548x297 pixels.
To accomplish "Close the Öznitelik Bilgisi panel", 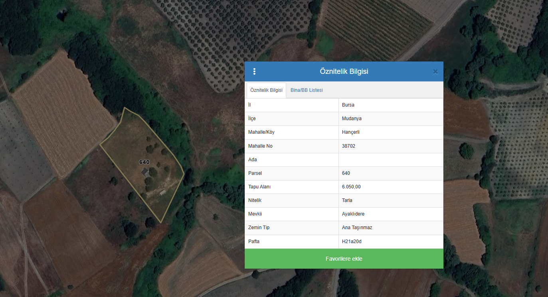I will click(435, 71).
